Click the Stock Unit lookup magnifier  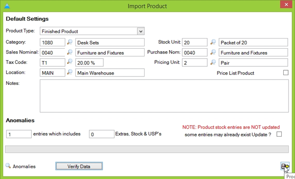pyautogui.click(x=213, y=42)
